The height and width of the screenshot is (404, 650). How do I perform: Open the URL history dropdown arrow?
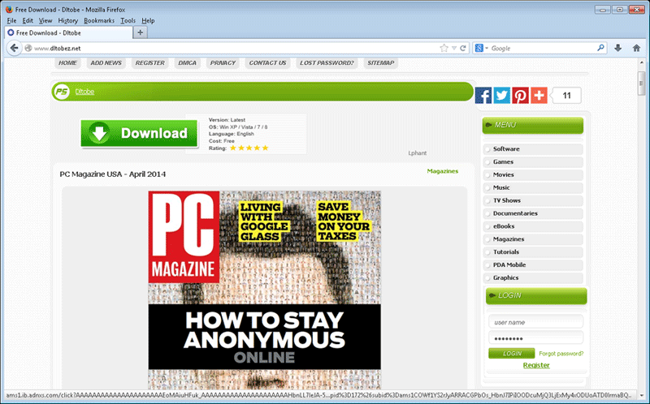453,48
